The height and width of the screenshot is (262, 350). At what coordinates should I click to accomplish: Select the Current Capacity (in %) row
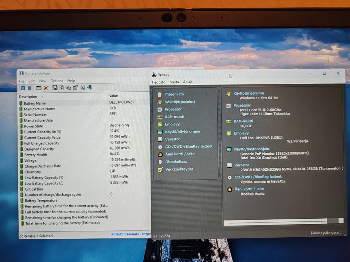pos(84,132)
